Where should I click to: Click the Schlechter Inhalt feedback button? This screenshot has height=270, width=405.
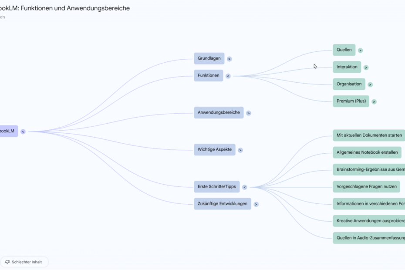tap(24, 262)
